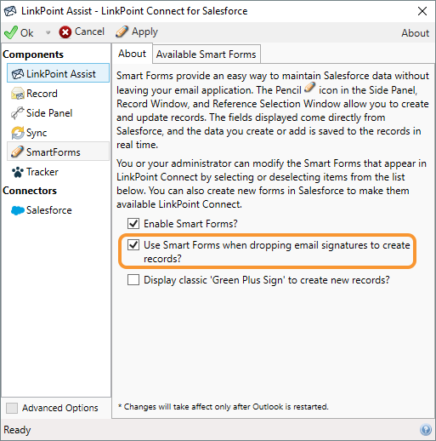Viewport: 436px width, 441px height.
Task: Click the Connectors heading
Action: click(x=30, y=191)
